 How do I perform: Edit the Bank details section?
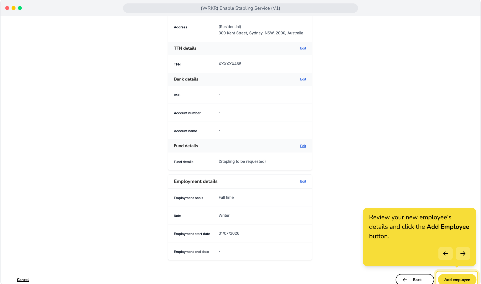click(303, 79)
